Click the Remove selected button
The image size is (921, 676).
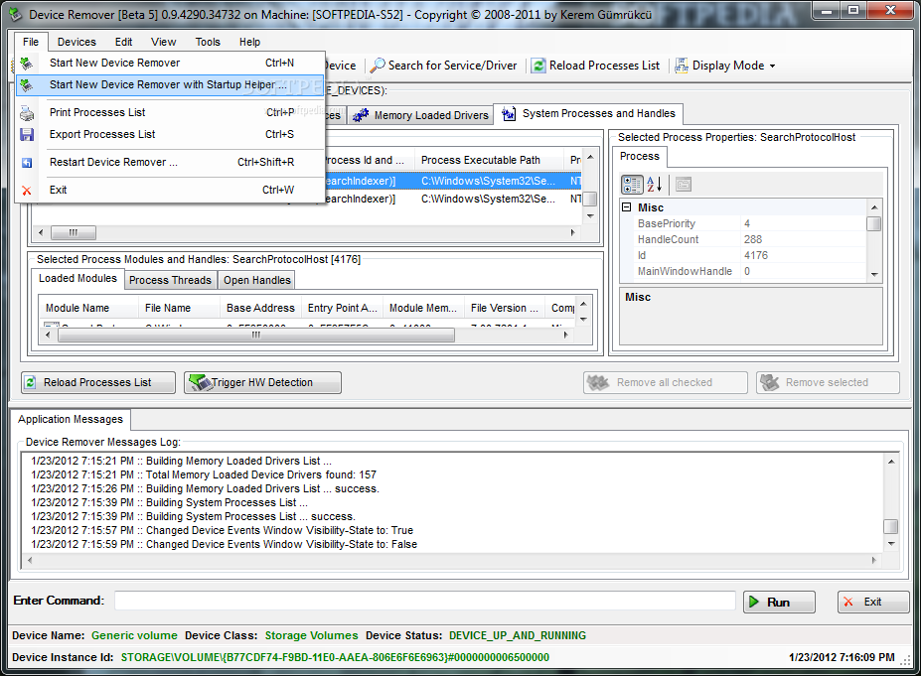[x=828, y=382]
